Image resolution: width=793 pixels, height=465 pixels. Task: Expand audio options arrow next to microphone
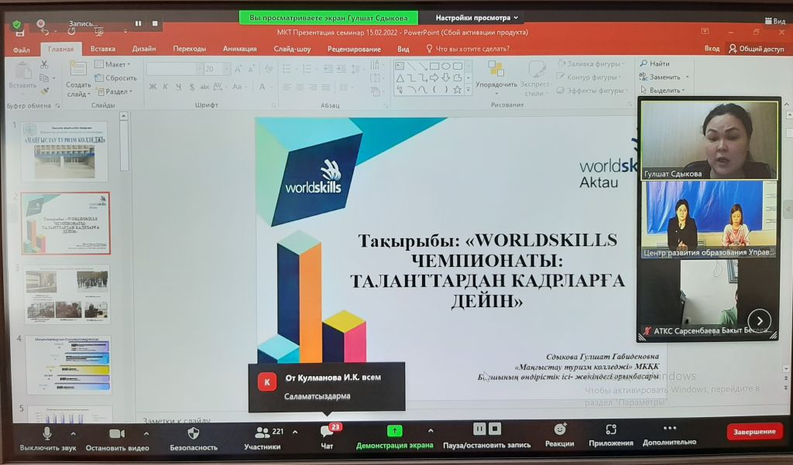click(74, 433)
